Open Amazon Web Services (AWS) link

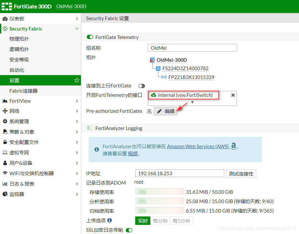coord(198,146)
